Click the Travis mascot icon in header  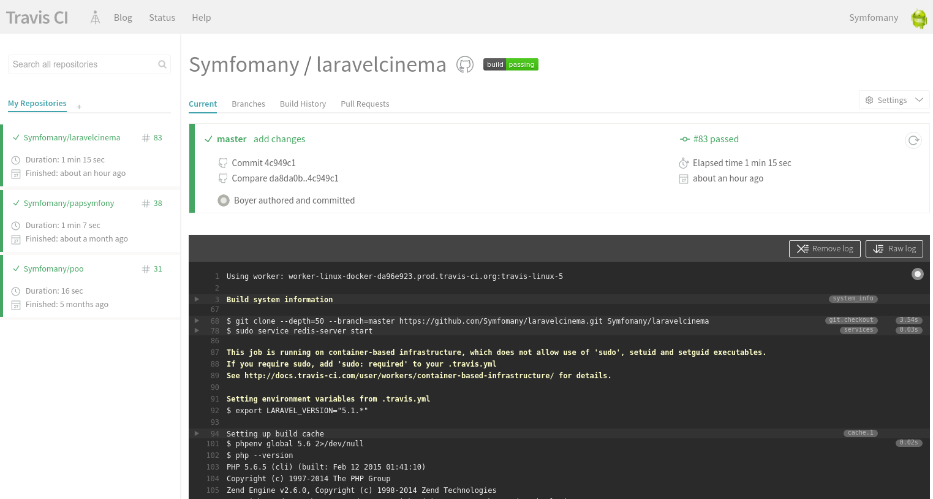click(x=95, y=18)
